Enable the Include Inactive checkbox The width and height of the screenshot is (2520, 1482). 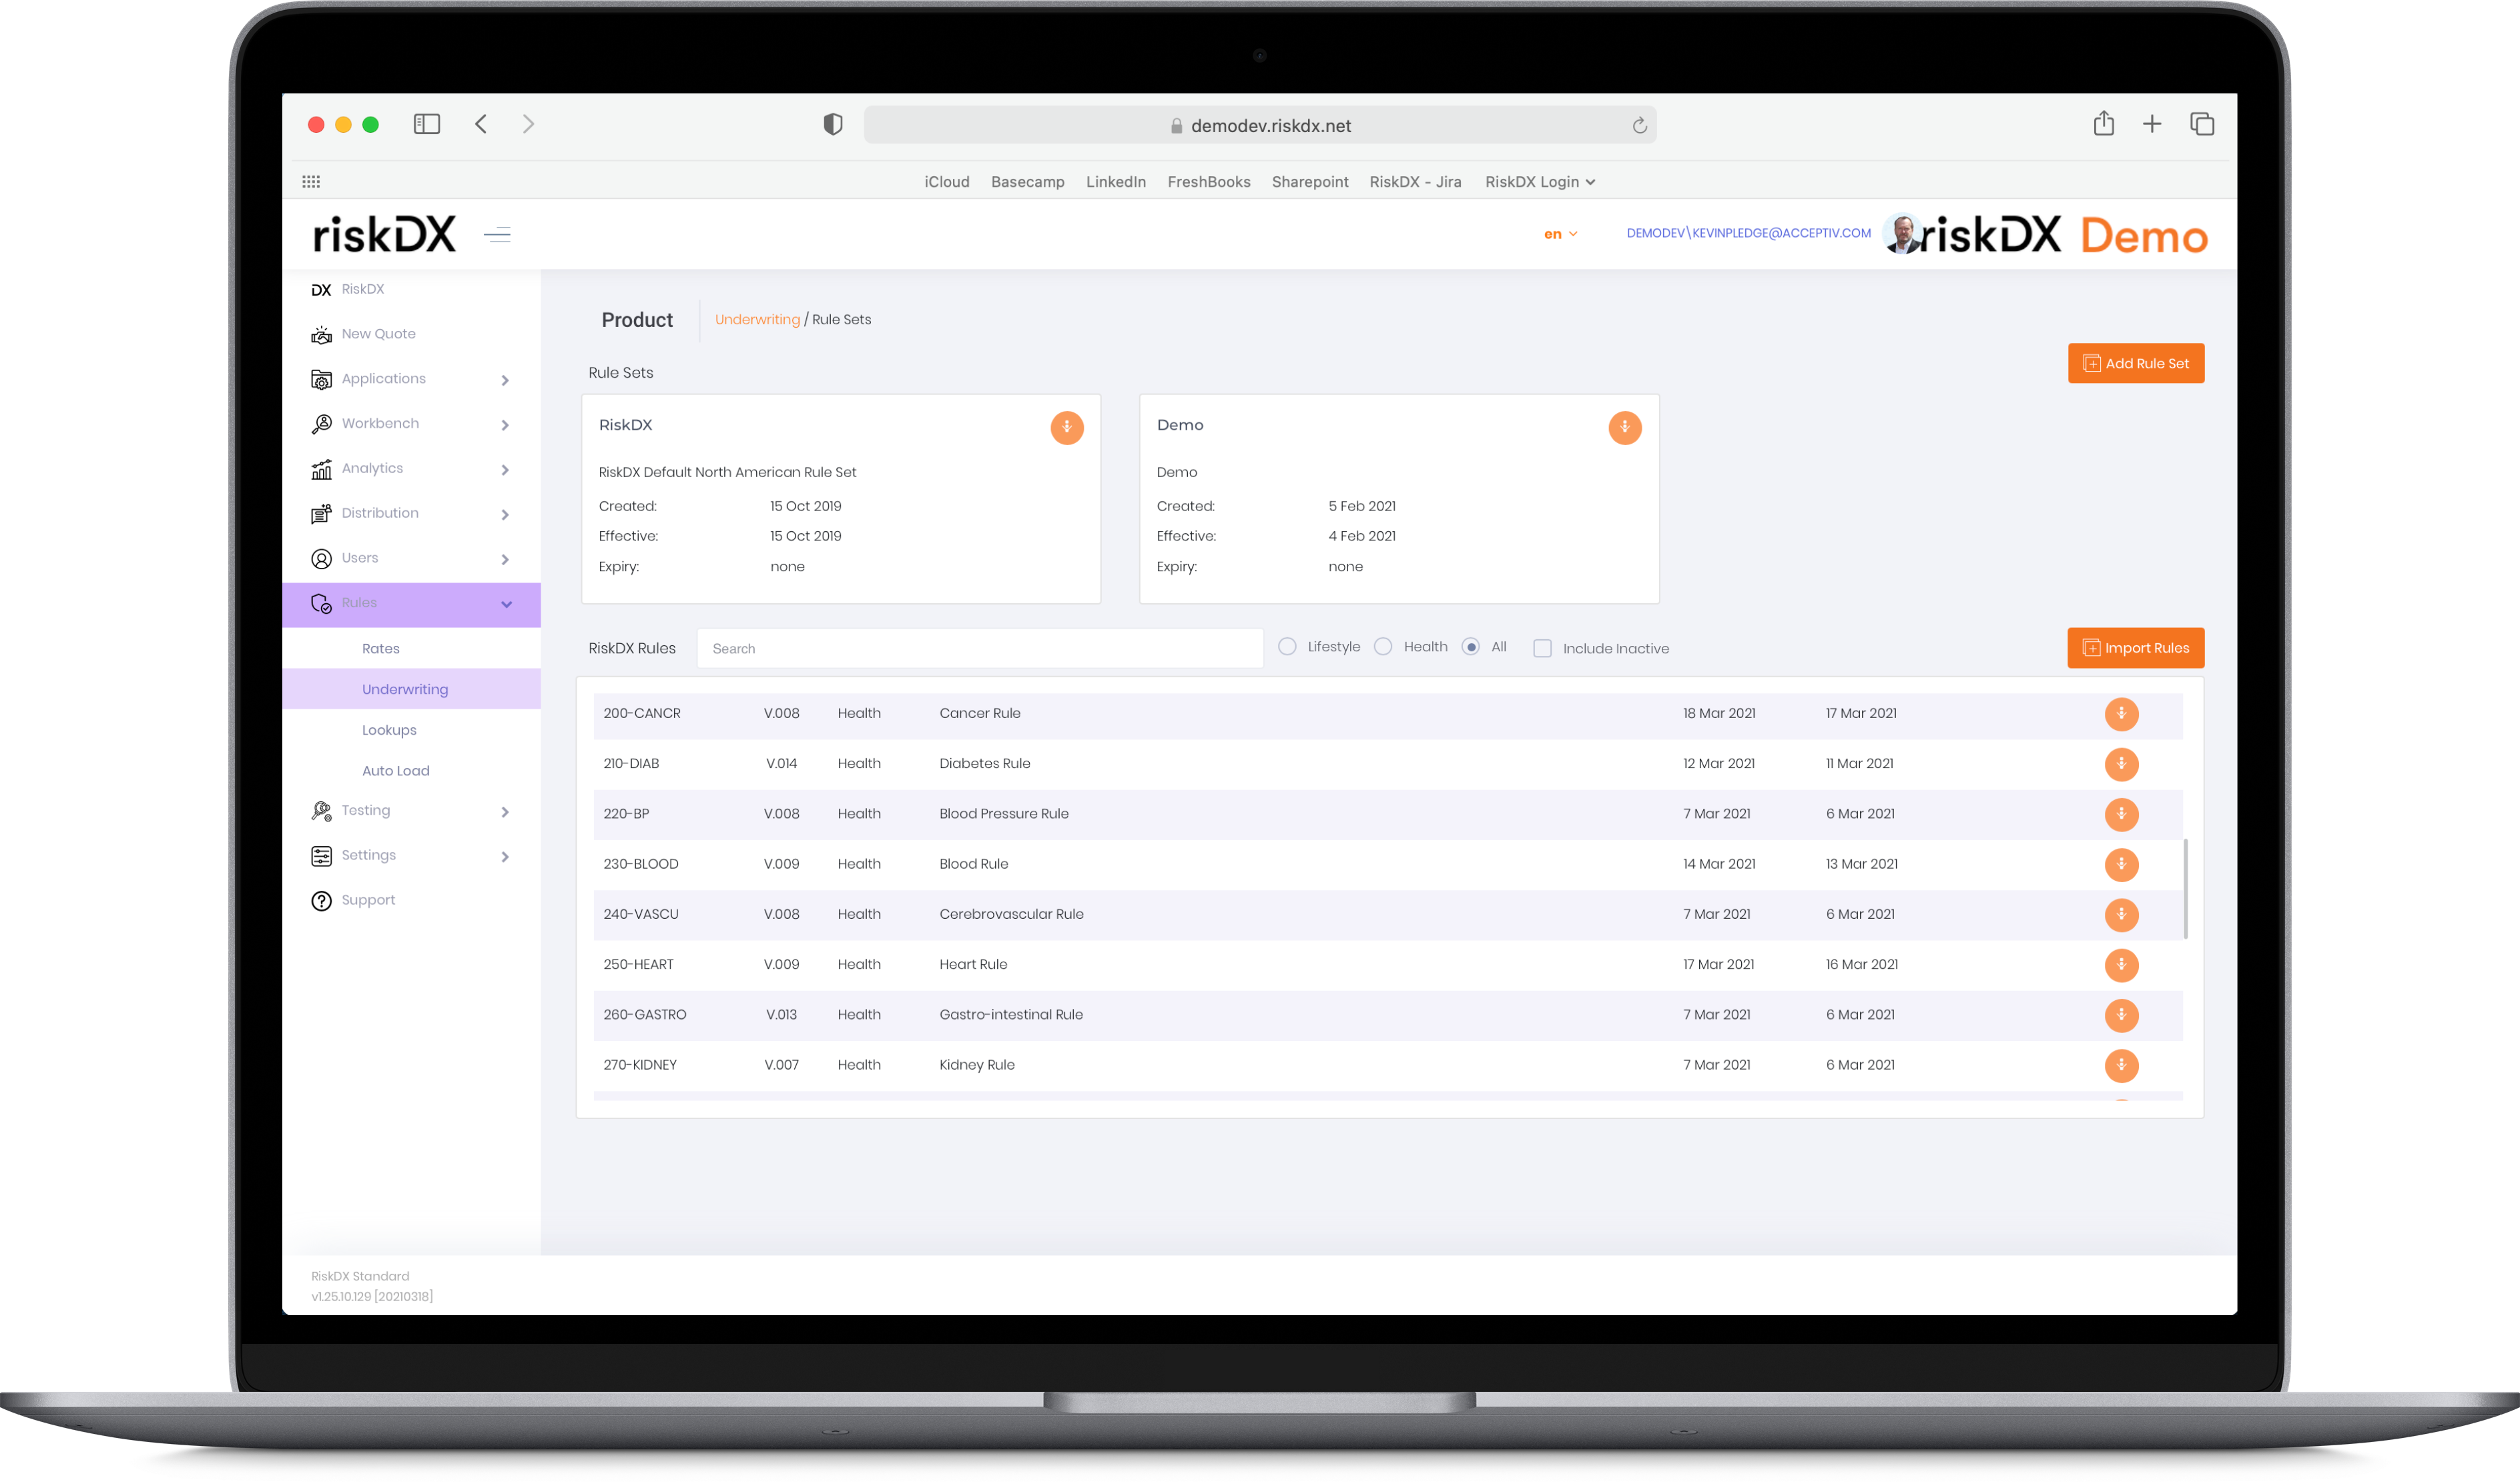pyautogui.click(x=1542, y=649)
